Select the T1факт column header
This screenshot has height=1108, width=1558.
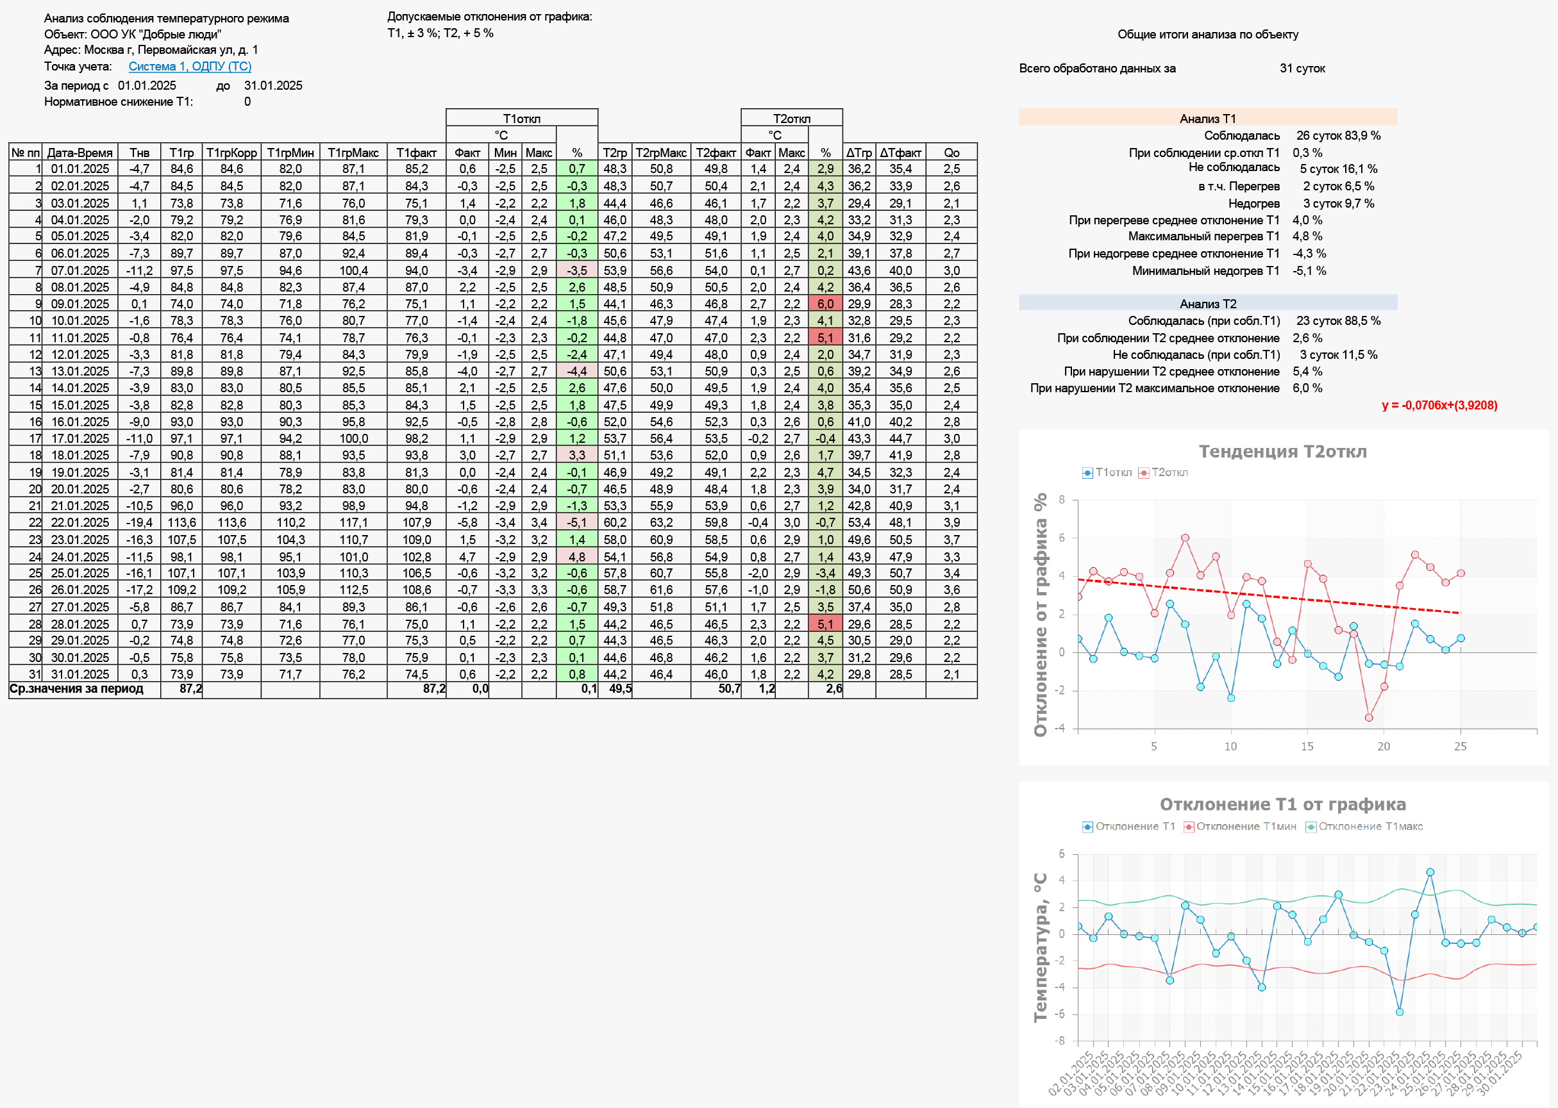pos(416,153)
